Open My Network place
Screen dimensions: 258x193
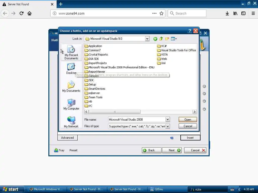71,122
